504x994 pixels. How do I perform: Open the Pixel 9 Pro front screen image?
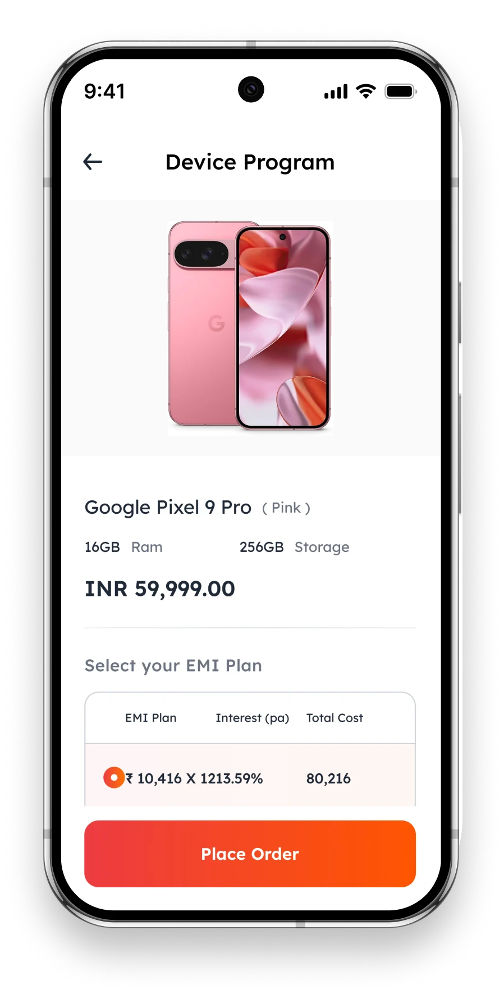[x=282, y=328]
